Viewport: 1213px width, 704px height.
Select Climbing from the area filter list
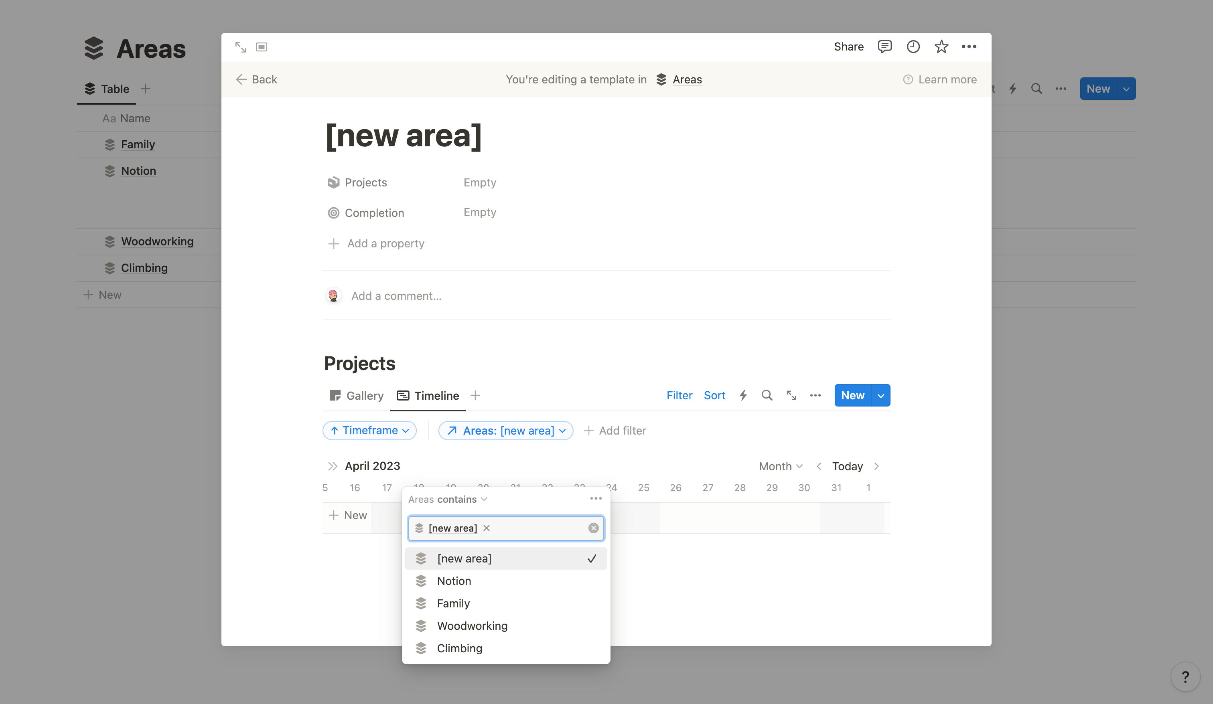click(459, 648)
